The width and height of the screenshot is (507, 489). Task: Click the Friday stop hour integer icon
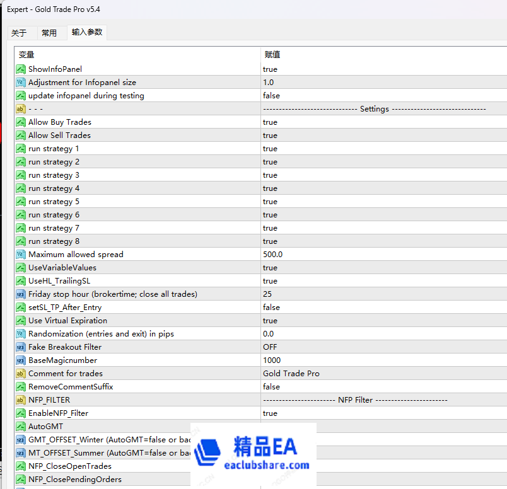coord(20,294)
